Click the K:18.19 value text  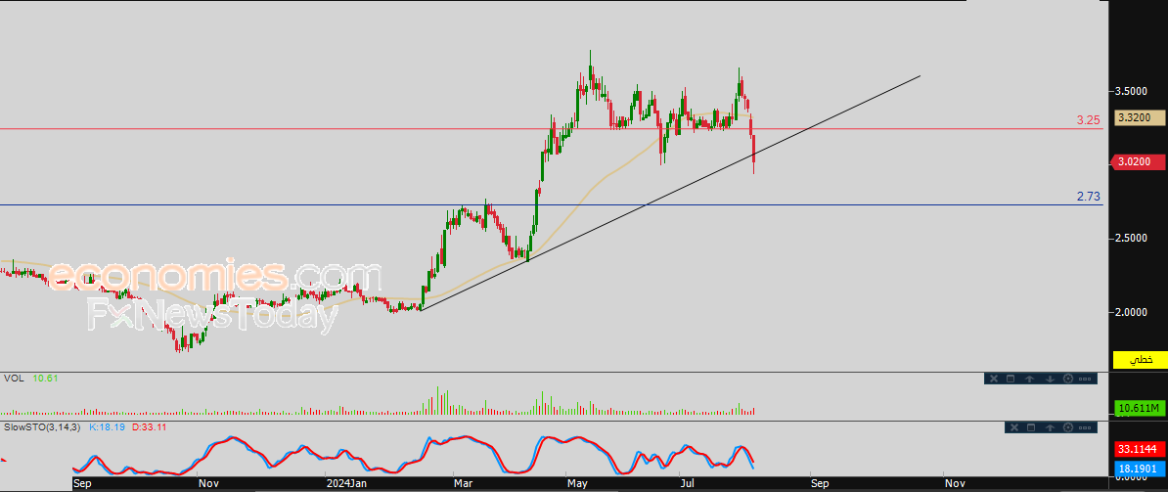point(108,427)
